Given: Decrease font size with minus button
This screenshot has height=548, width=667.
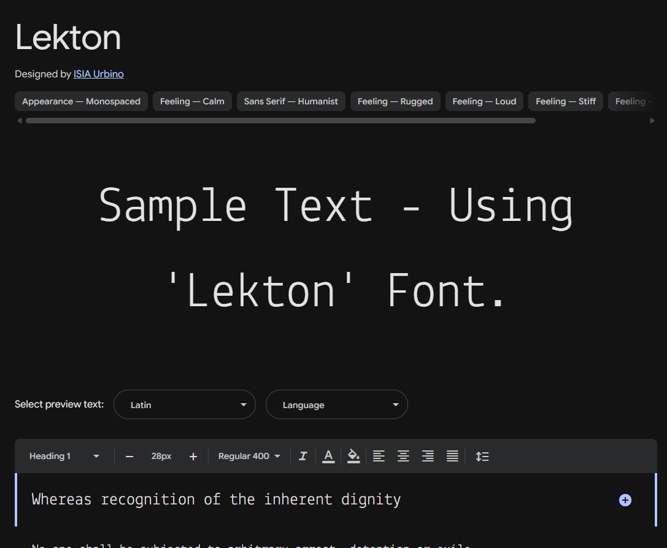Looking at the screenshot, I should click(129, 457).
